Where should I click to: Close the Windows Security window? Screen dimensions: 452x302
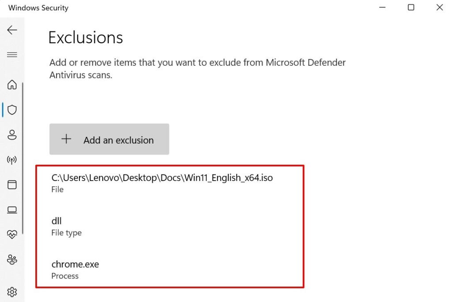pos(439,8)
